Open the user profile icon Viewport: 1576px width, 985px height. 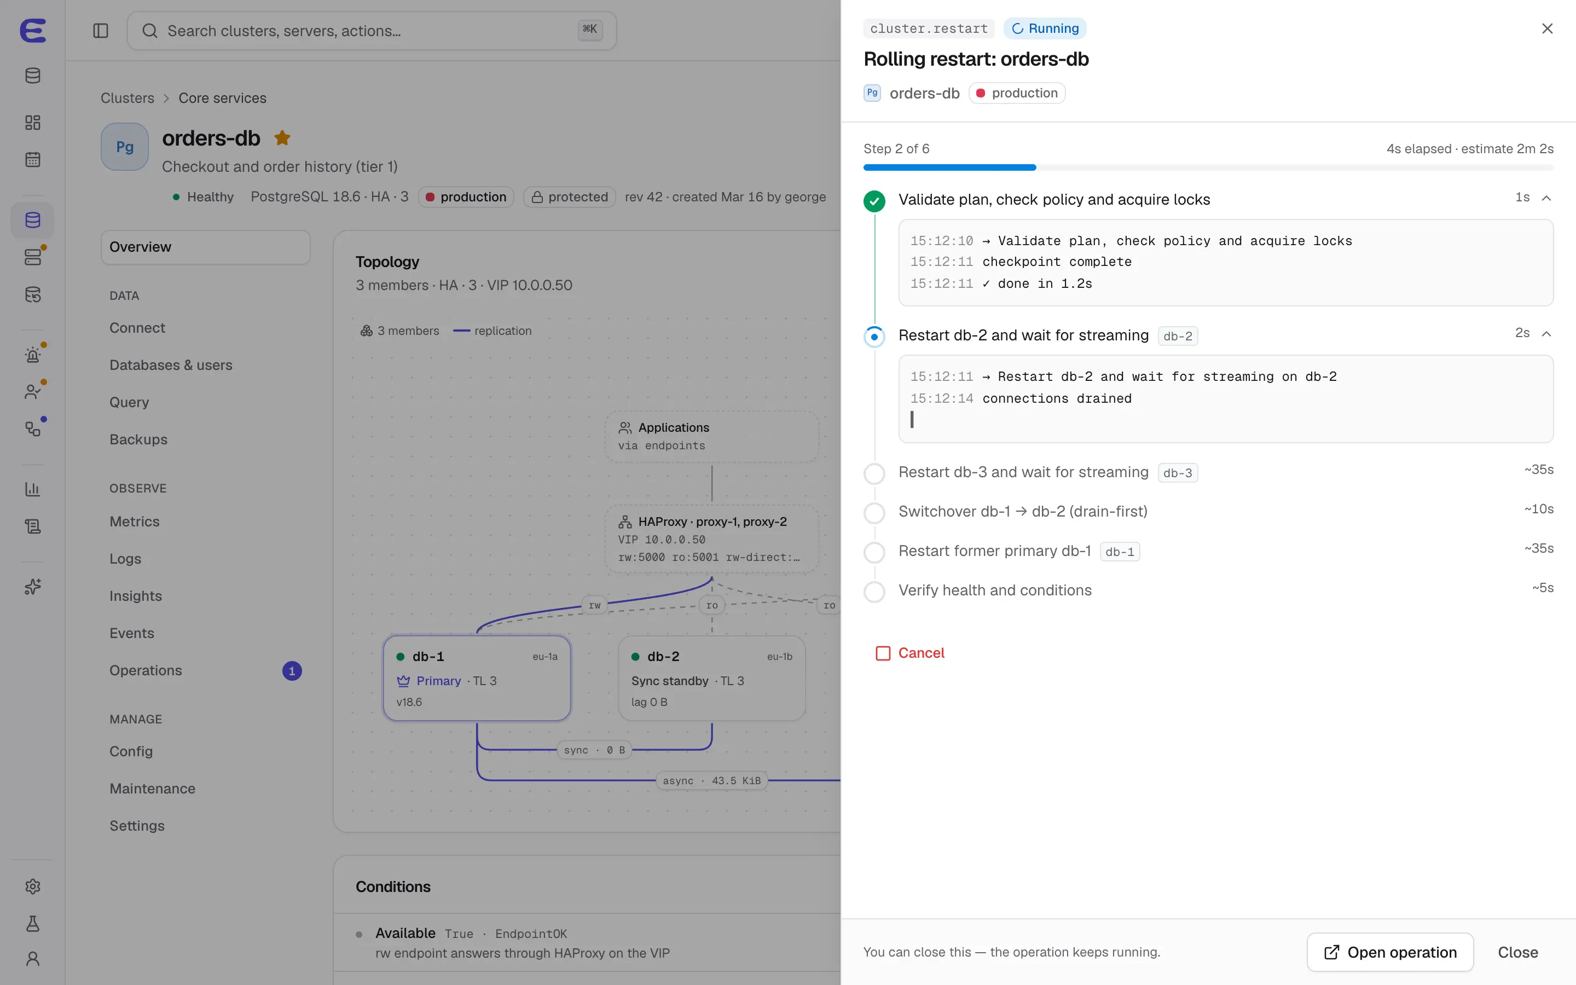click(33, 959)
